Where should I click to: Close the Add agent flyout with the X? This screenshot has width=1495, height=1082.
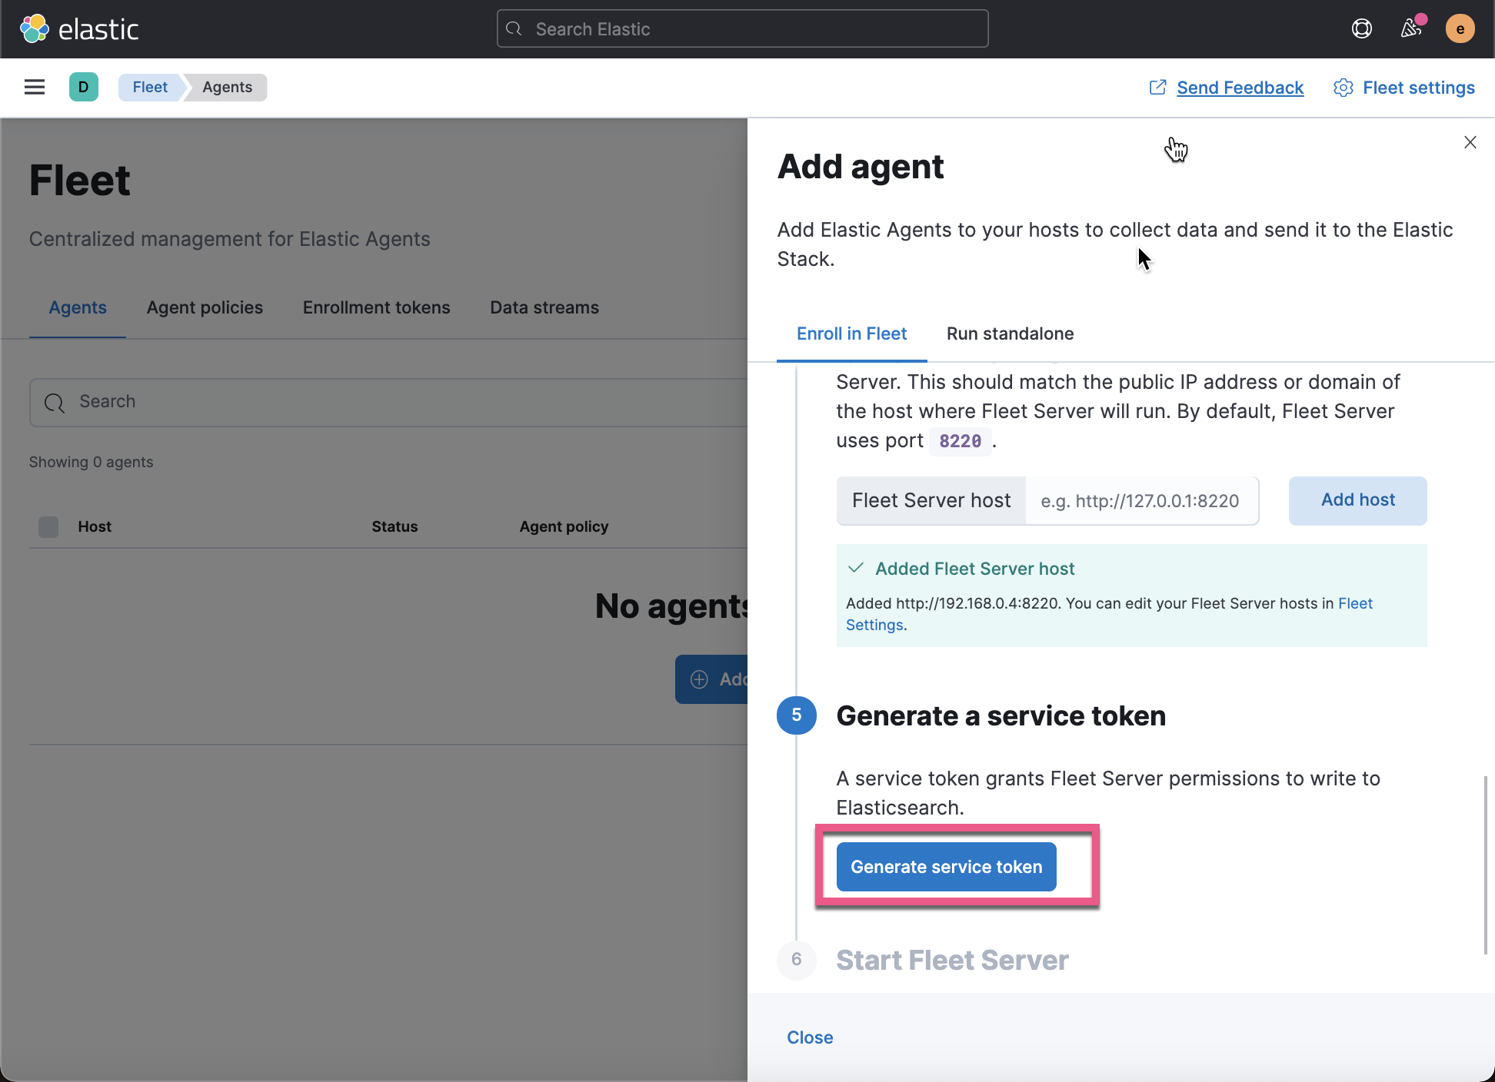click(1470, 142)
